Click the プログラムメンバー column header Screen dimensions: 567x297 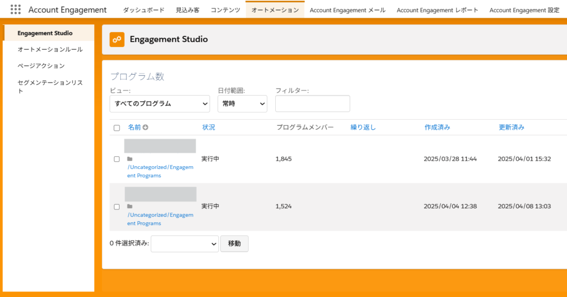click(x=305, y=127)
